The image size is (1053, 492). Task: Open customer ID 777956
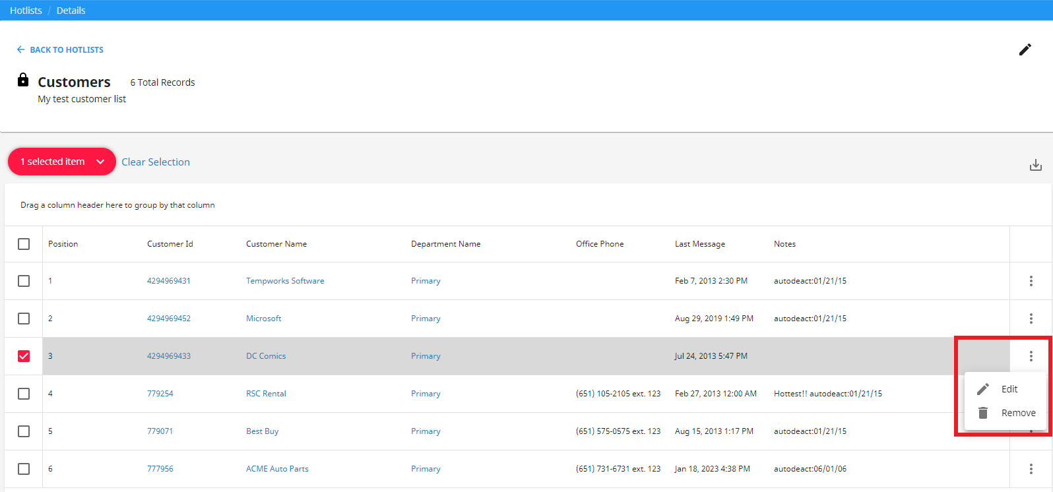pyautogui.click(x=160, y=469)
